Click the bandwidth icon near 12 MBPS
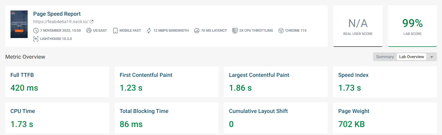Screen dimensions: 442x135 (x=149, y=31)
